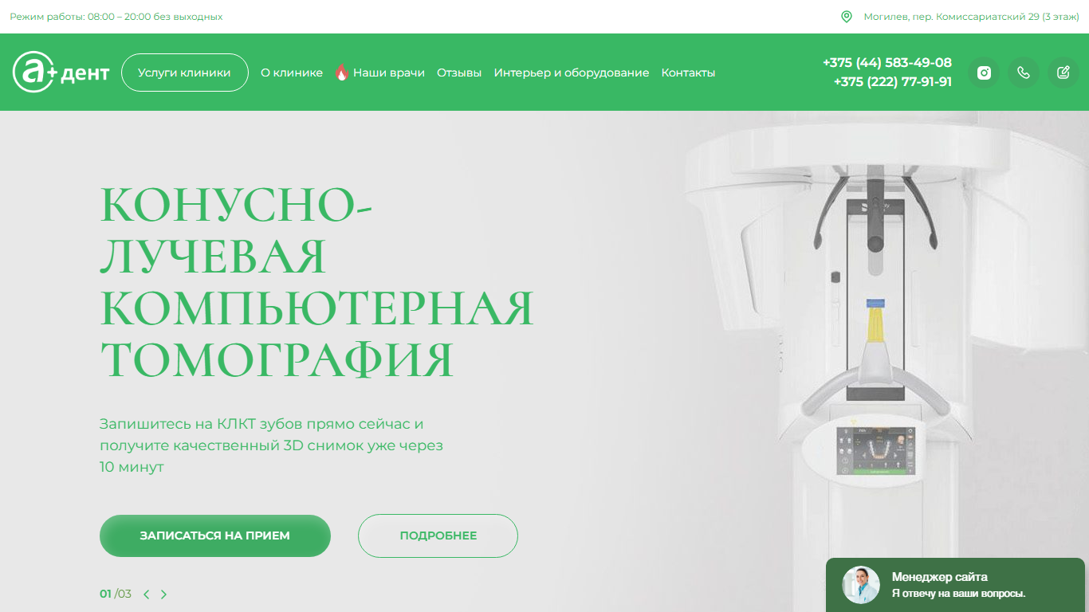Click the flame icon by Наши врачи

[x=342, y=73]
